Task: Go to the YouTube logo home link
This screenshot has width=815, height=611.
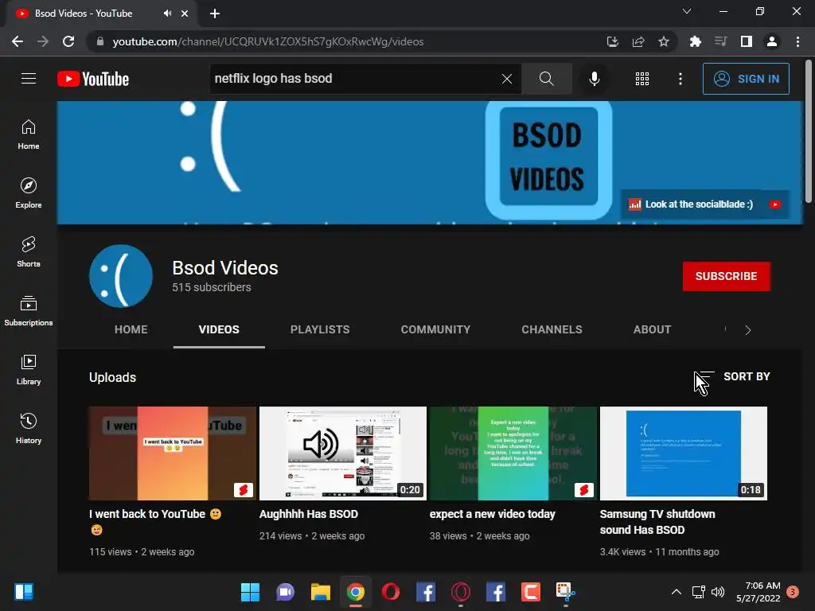Action: (93, 79)
